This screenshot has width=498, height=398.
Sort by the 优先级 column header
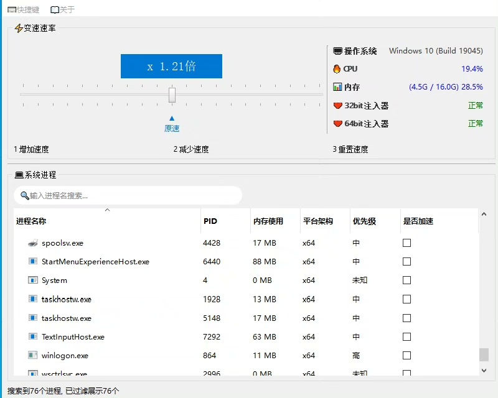375,221
